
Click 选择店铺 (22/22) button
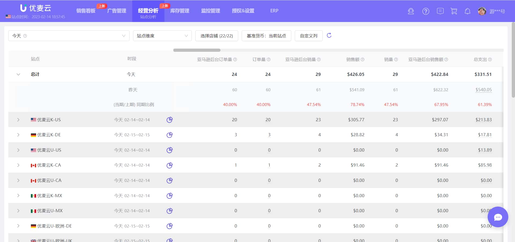(217, 36)
